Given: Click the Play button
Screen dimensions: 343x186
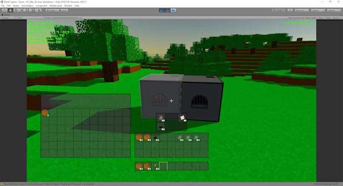Looking at the screenshot, I should (161, 10).
